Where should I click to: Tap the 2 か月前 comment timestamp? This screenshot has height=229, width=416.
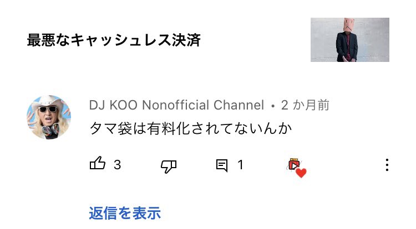305,105
